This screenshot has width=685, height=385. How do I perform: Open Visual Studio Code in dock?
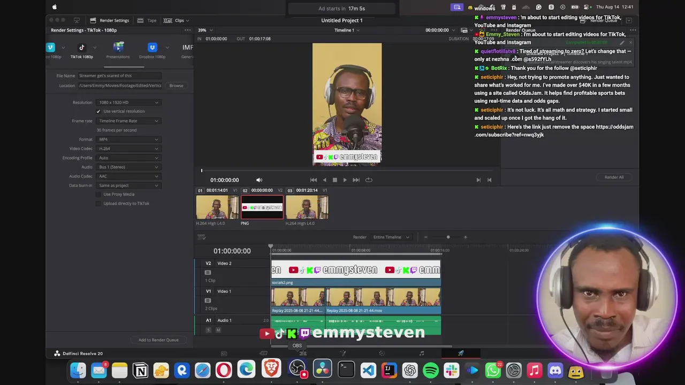tap(368, 370)
